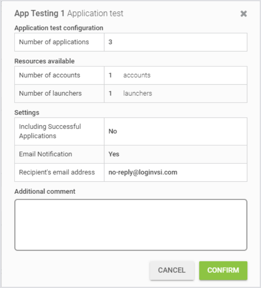Click inside the Additional comment text box

click(130, 225)
